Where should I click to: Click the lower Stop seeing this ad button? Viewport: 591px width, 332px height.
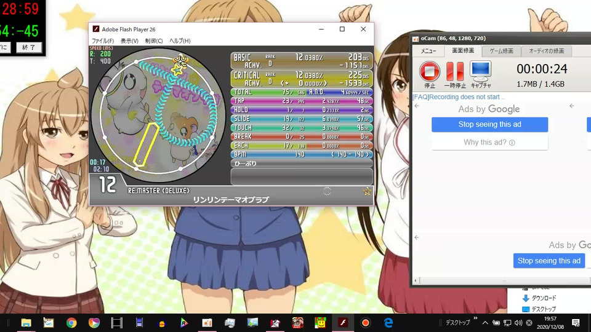pyautogui.click(x=549, y=261)
